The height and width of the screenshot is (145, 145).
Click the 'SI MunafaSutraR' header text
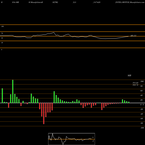pyautogui.click(x=36, y=2)
